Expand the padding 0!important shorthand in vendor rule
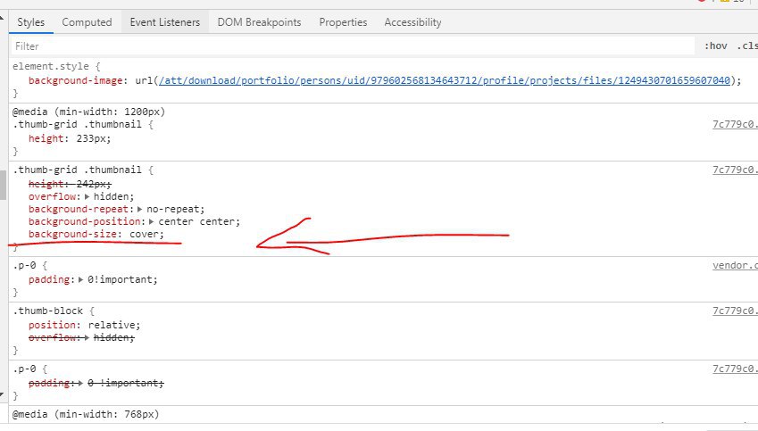 (80, 280)
